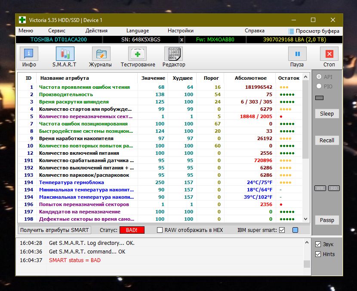Click the Порог column header
The image size is (357, 291).
pyautogui.click(x=210, y=78)
